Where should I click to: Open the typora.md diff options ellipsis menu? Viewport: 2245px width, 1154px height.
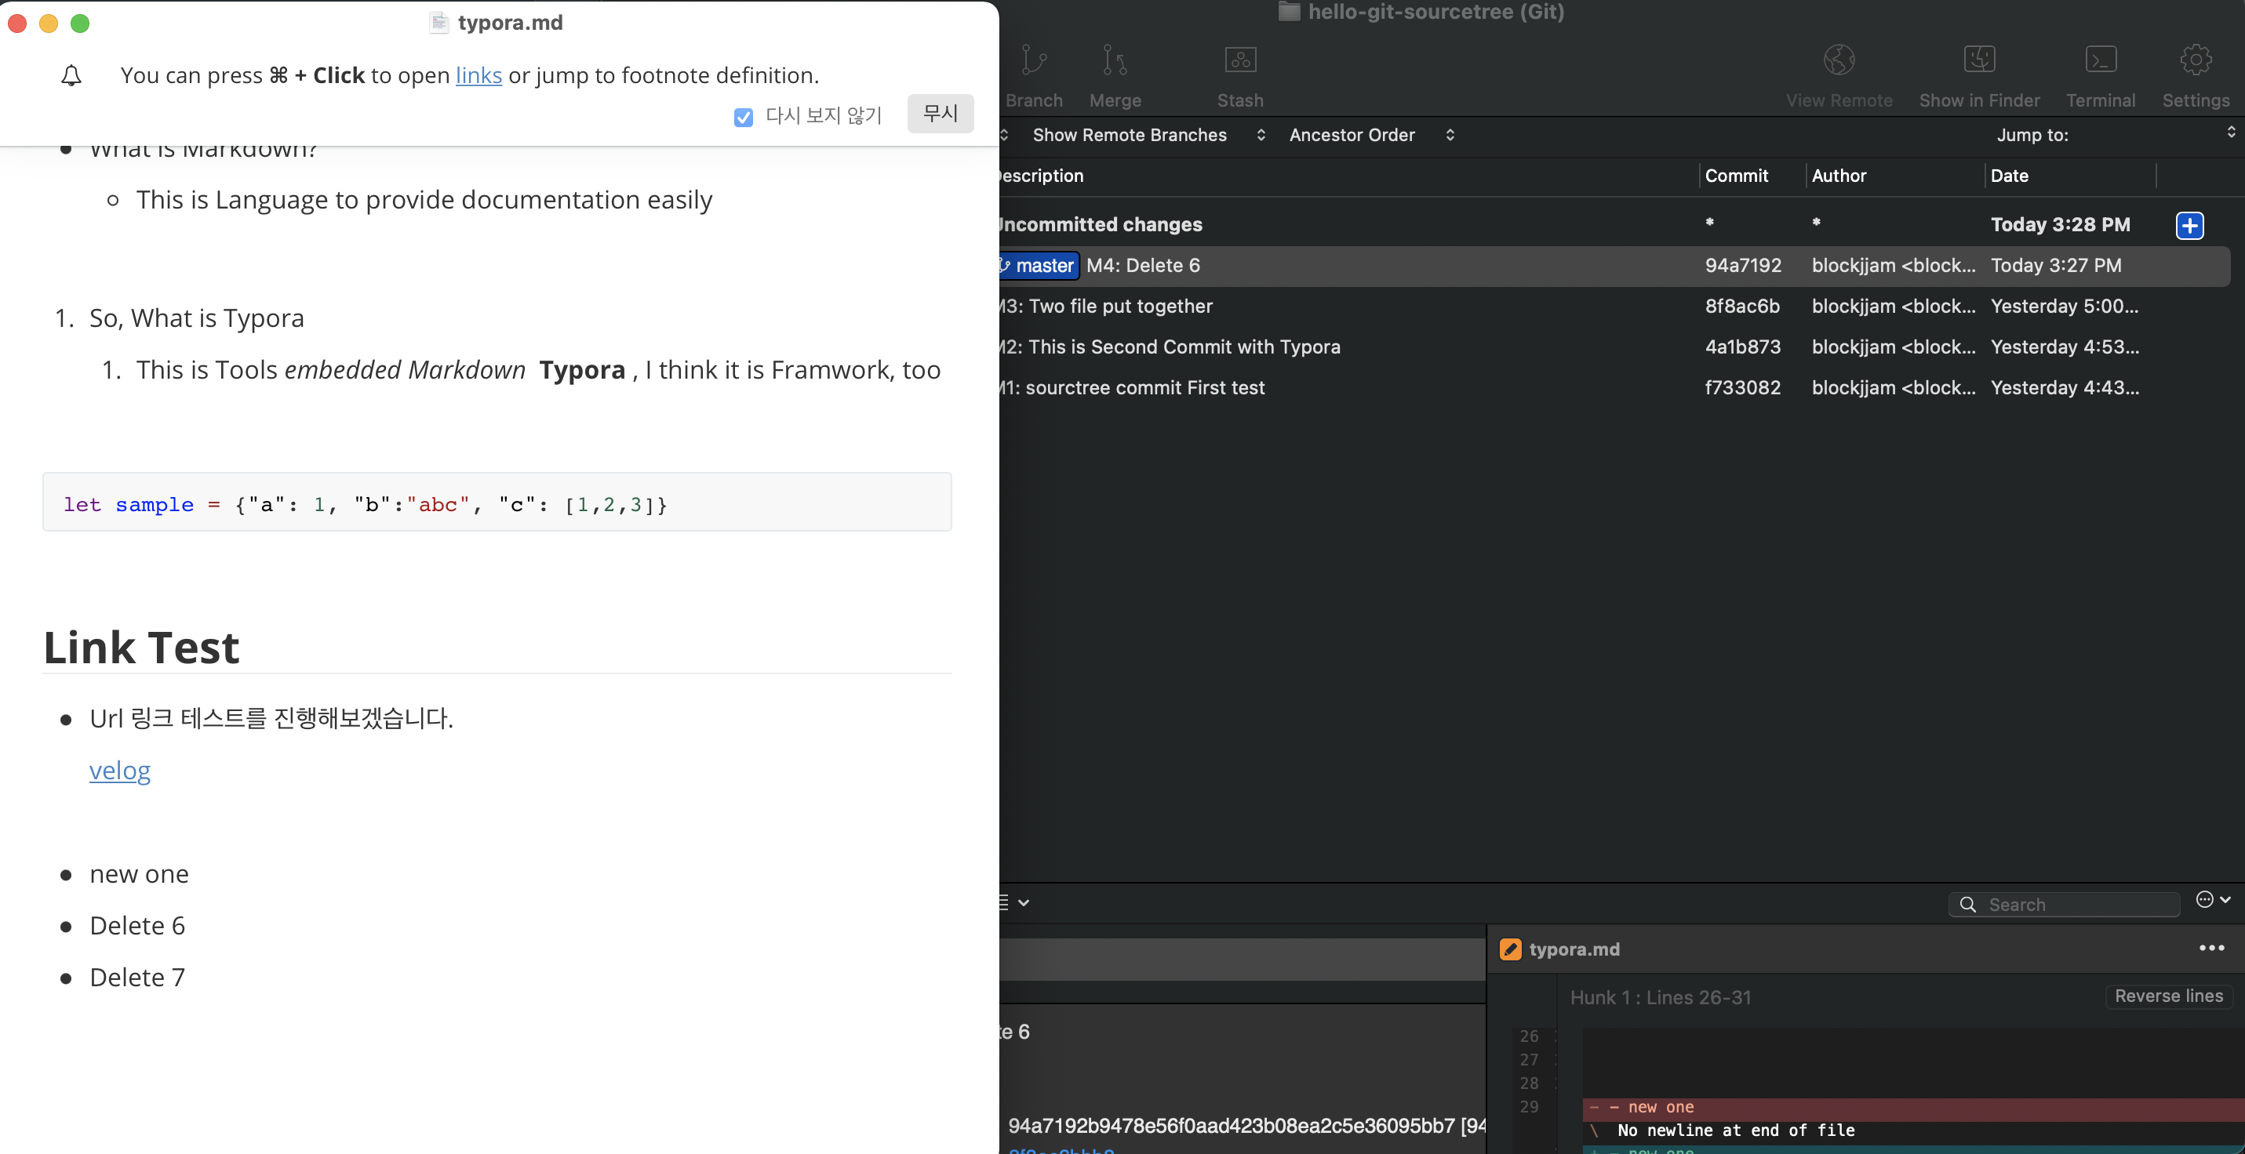point(2210,948)
